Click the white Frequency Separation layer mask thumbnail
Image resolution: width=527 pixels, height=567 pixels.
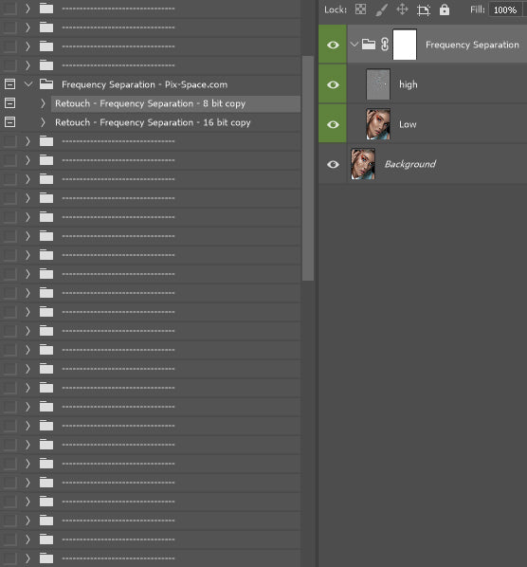405,45
